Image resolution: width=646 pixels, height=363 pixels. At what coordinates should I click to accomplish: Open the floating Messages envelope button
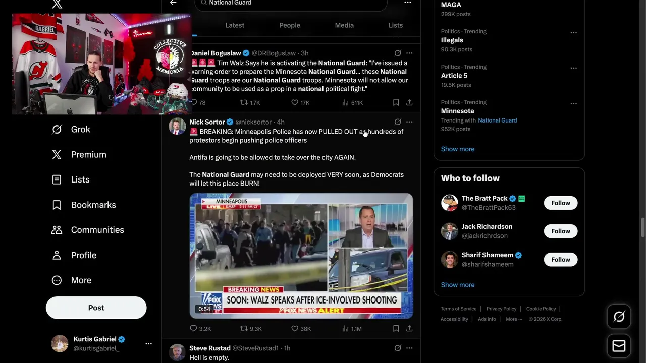(619, 346)
